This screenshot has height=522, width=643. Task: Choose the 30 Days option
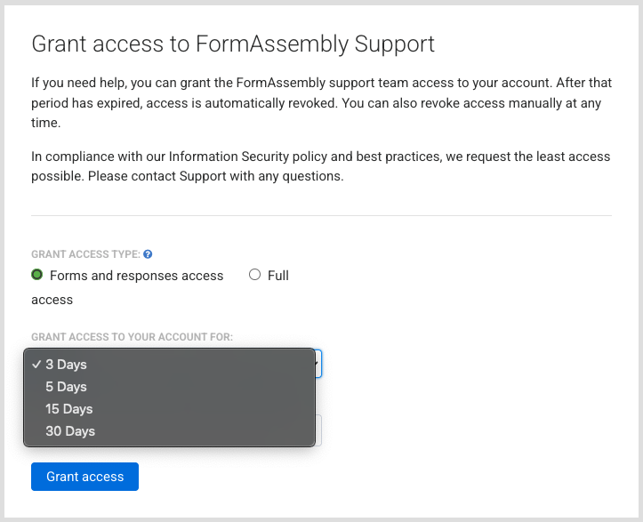[x=69, y=431]
